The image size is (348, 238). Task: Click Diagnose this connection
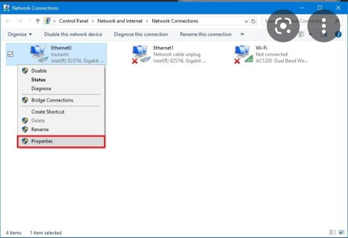click(141, 34)
